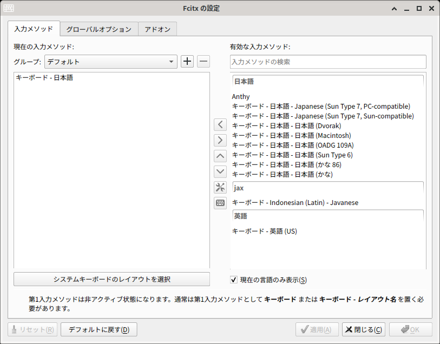Select 日本語 (OADG 109A) keyboard entry
The width and height of the screenshot is (440, 344).
pos(328,145)
